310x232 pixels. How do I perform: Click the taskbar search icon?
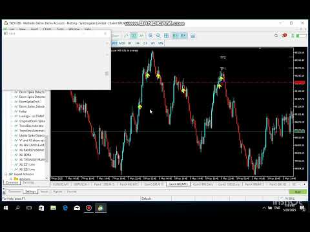click(x=17, y=208)
